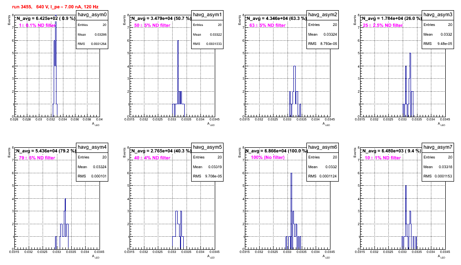Click the N_avg = 5.436e+04 label
Screen dimensions: 461x265
45,151
